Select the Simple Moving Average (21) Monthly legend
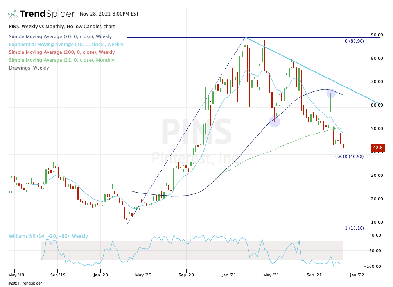The height and width of the screenshot is (287, 393). point(62,60)
